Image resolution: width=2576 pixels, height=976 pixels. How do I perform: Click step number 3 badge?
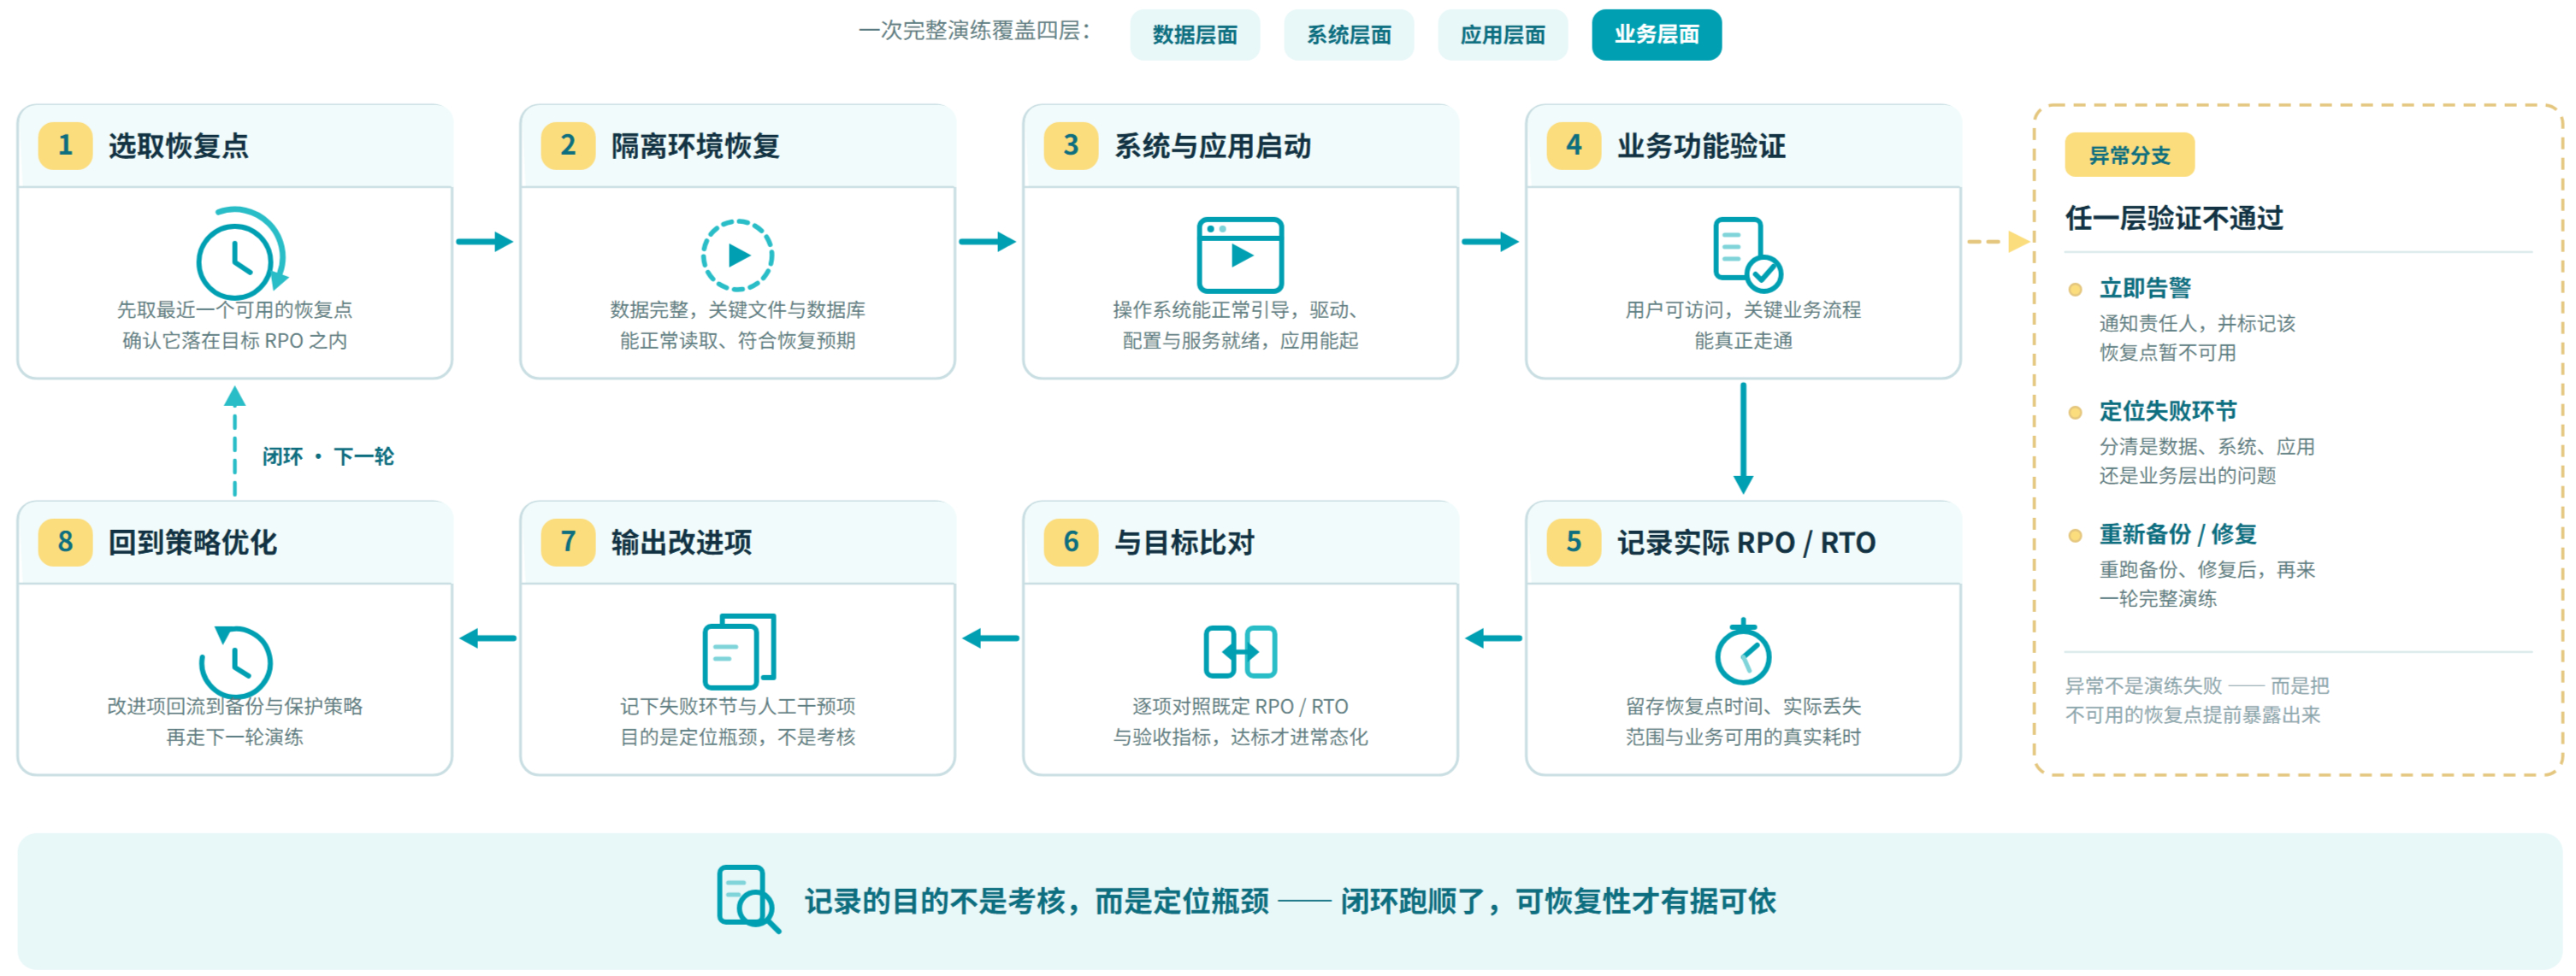pos(1071,144)
